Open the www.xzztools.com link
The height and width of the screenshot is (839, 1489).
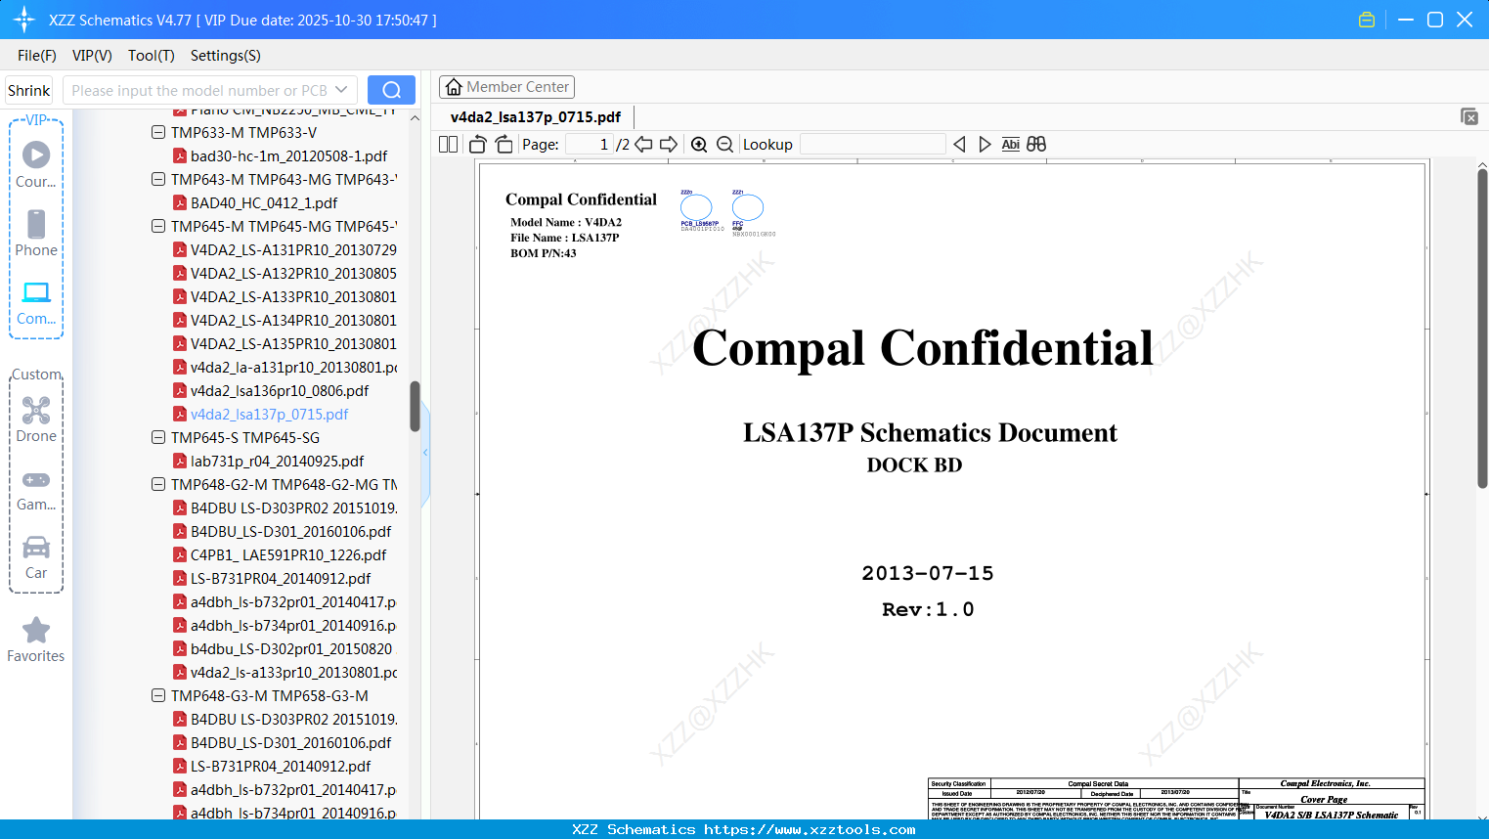(x=810, y=830)
